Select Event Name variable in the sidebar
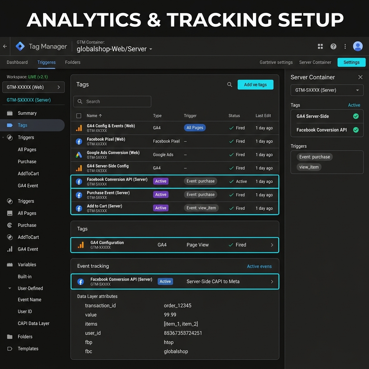This screenshot has height=369, width=369. (x=30, y=300)
